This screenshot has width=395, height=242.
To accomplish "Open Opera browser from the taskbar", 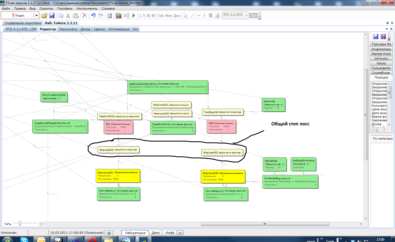I will point(92,240).
